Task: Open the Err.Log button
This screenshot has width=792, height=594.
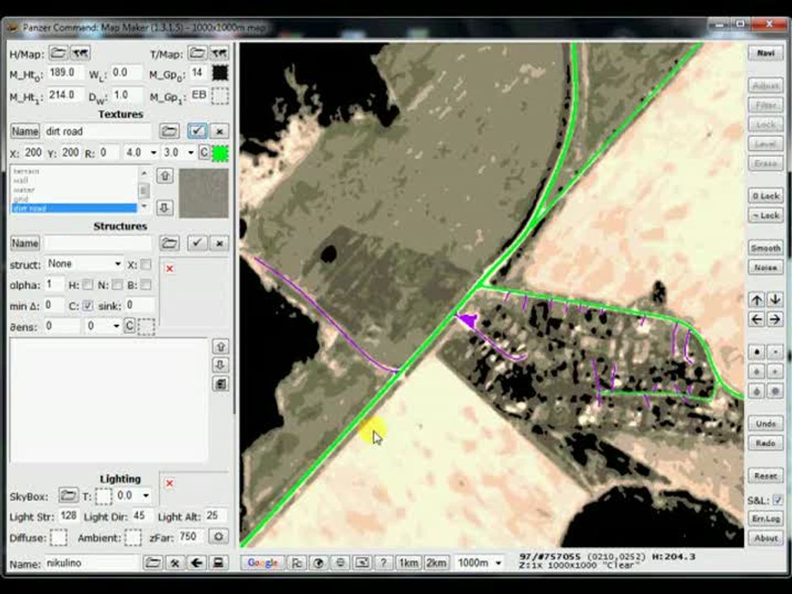Action: [x=766, y=519]
